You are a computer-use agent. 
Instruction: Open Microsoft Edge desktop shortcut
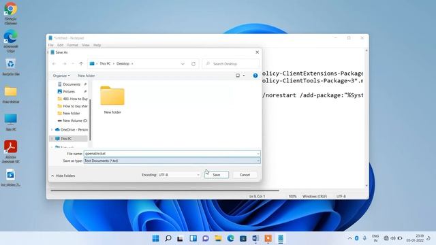click(x=11, y=41)
